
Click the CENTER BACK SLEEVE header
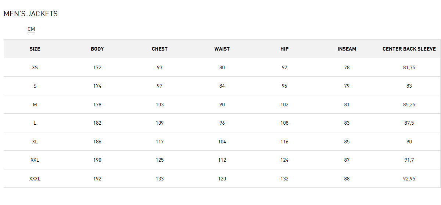pos(409,49)
